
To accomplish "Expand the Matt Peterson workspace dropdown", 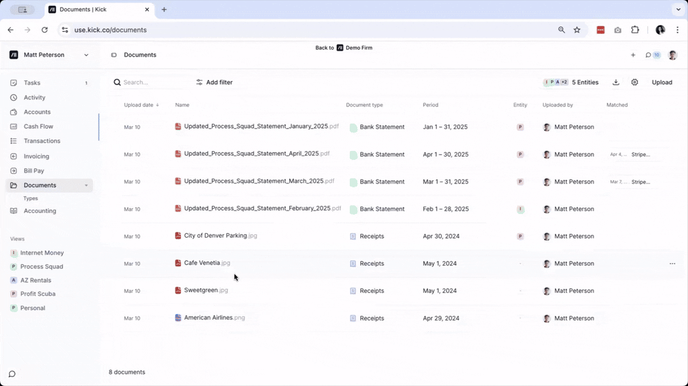I will click(86, 55).
